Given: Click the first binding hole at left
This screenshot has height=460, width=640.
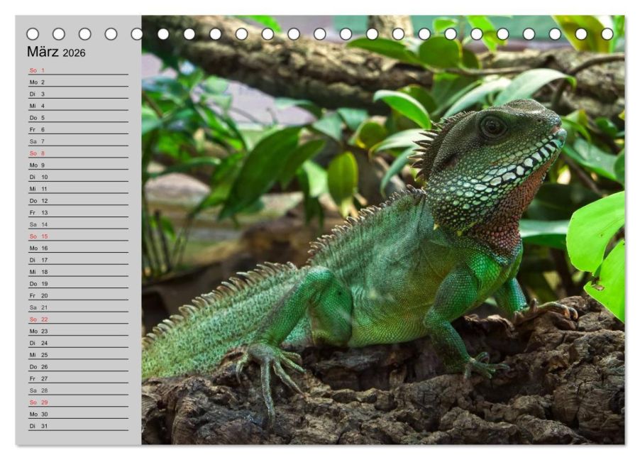Looking at the screenshot, I should coord(33,34).
